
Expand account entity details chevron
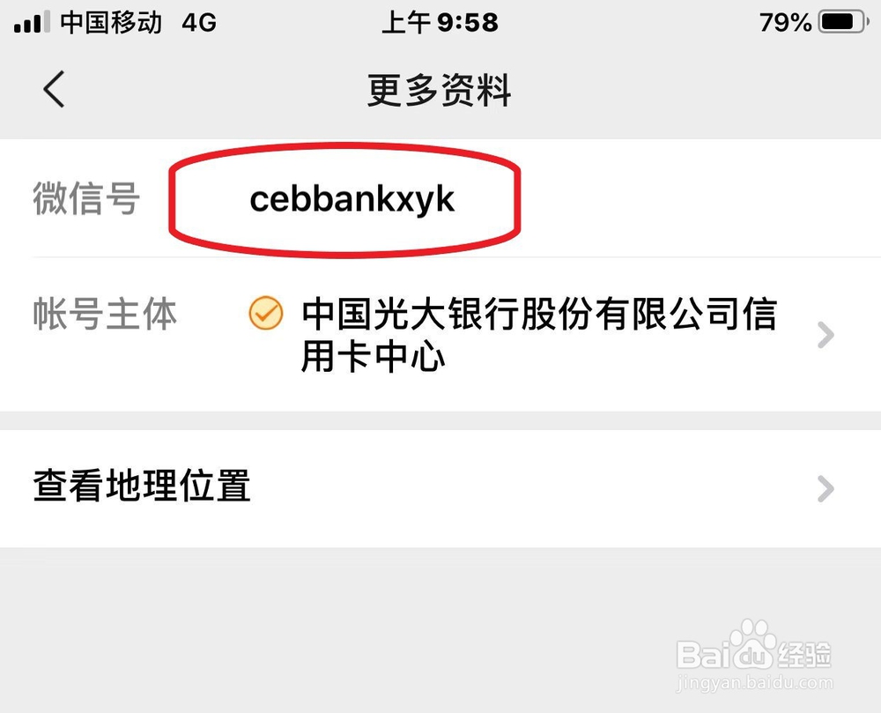(x=825, y=335)
